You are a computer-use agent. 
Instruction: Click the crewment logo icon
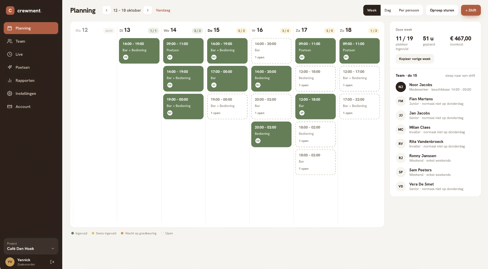[10, 10]
